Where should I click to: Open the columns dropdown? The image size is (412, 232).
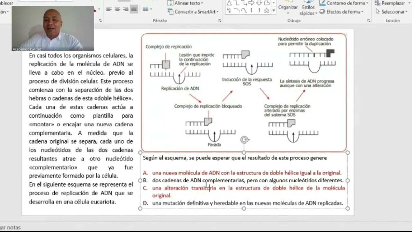tap(147, 9)
